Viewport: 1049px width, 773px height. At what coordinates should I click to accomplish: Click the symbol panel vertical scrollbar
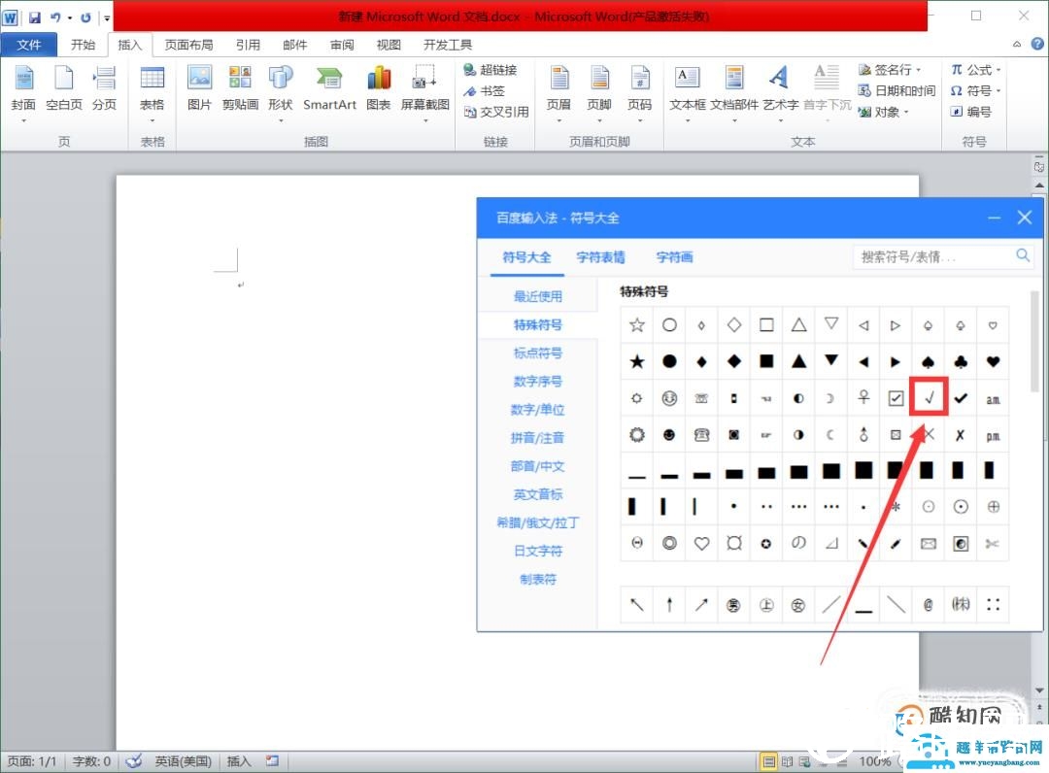pyautogui.click(x=1034, y=341)
